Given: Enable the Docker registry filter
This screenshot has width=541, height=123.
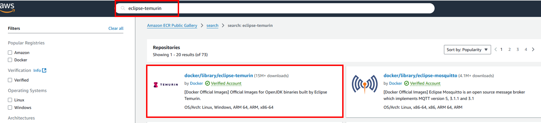Looking at the screenshot, I should 10,60.
